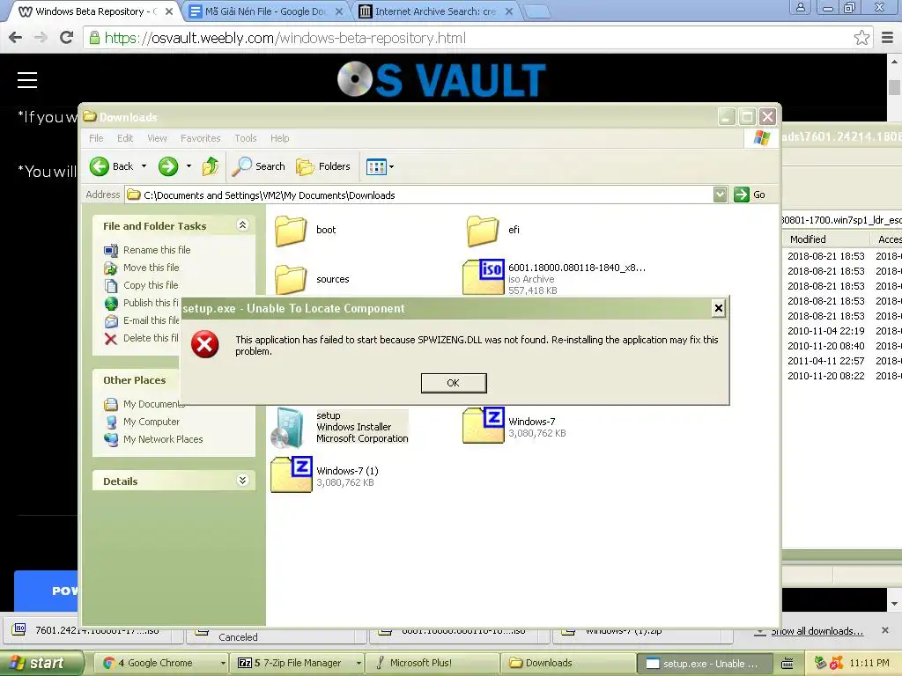Screen dimensions: 902x676
Task: Click the Publish this file globe icon
Action: click(x=111, y=303)
